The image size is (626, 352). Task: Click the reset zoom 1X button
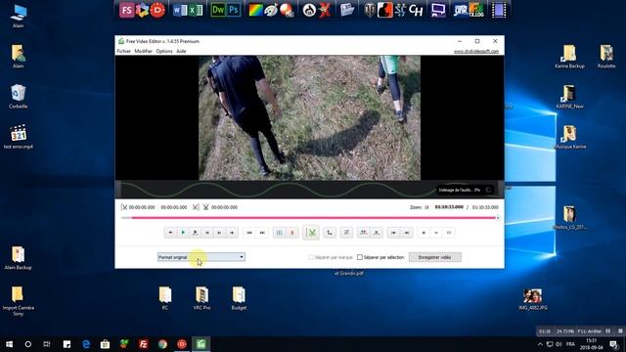pyautogui.click(x=449, y=233)
